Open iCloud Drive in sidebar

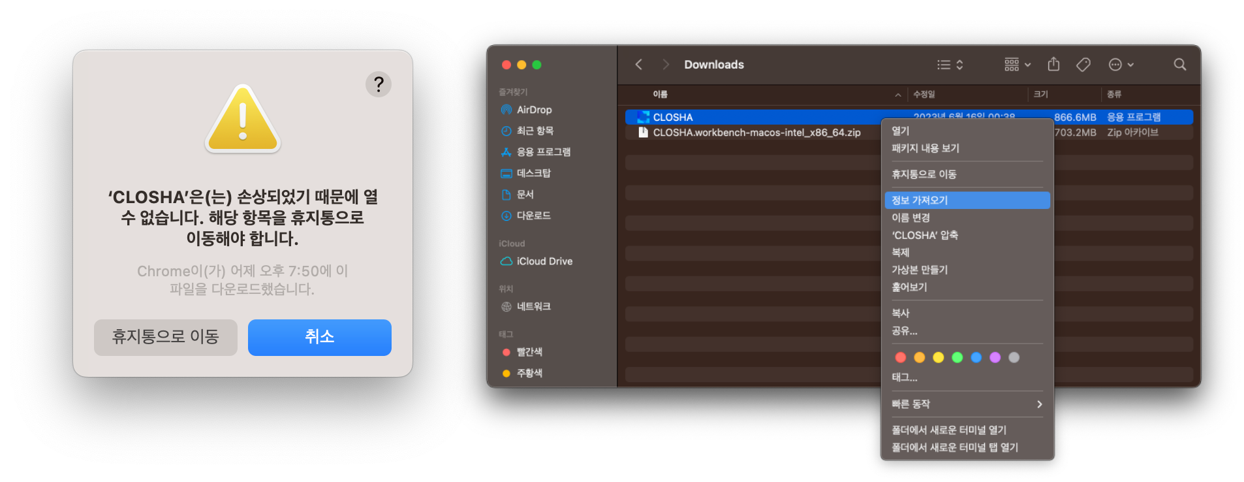(x=536, y=261)
